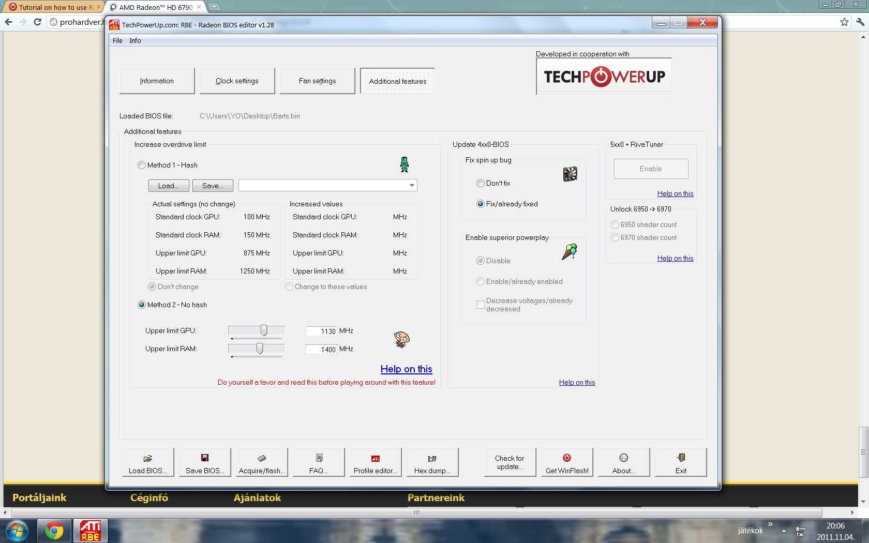The height and width of the screenshot is (543, 869).
Task: Click the Load... hash button
Action: (168, 186)
